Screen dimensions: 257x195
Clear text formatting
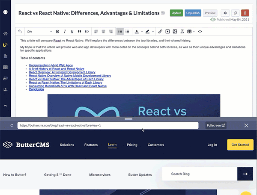pyautogui.click(x=182, y=32)
